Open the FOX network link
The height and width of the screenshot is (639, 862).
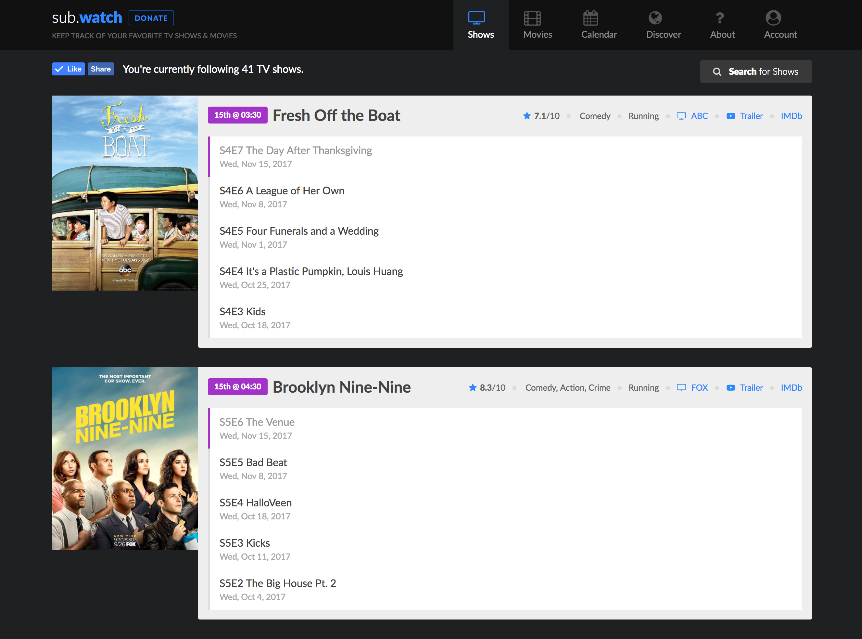click(699, 387)
